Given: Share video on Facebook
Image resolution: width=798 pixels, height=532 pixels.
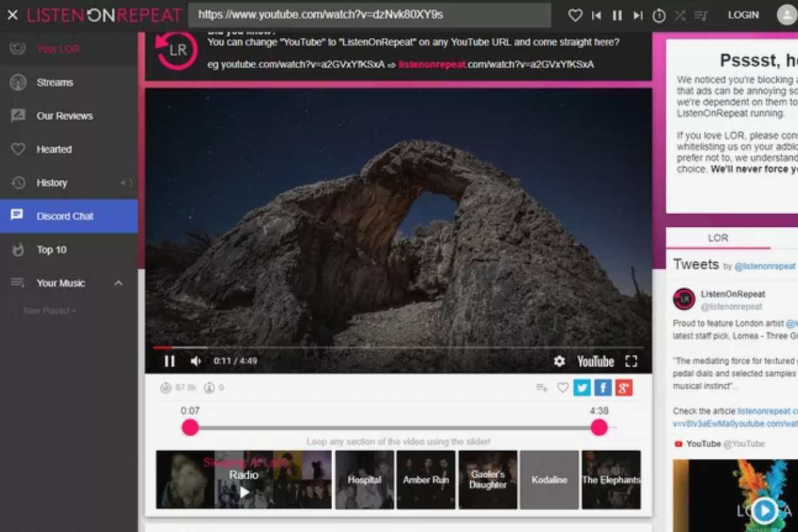Looking at the screenshot, I should 603,387.
